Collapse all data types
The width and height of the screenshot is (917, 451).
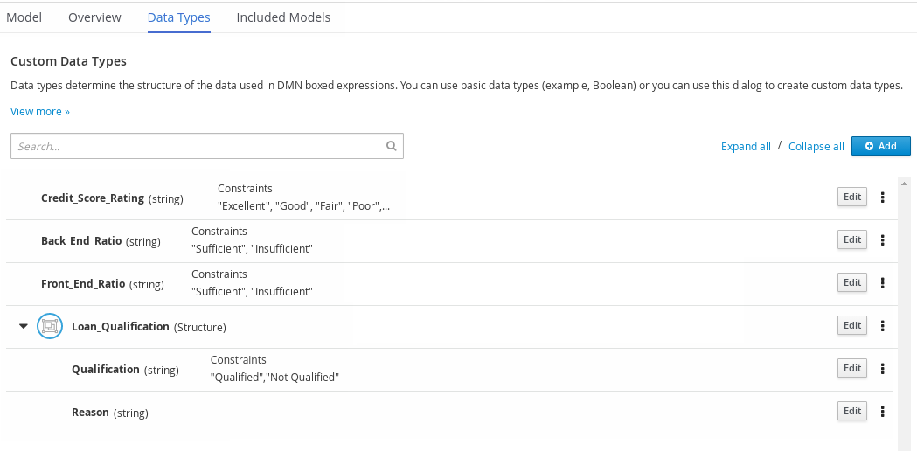point(816,147)
